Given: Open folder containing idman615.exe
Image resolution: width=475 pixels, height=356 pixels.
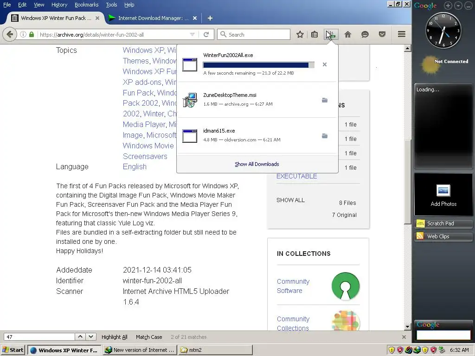Looking at the screenshot, I should click(324, 136).
